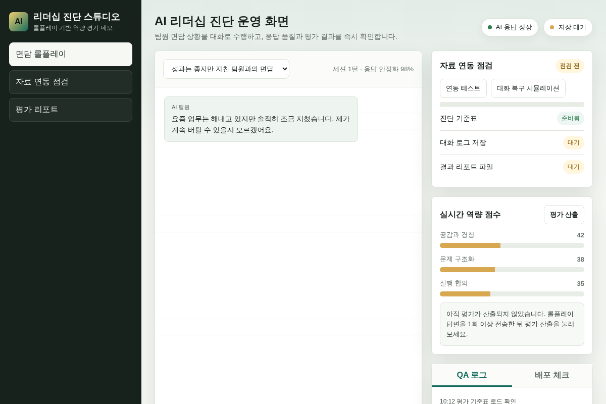Viewport: 606px width, 404px height.
Task: Open the 자료 연동 점검 sidebar item
Action: [x=71, y=82]
